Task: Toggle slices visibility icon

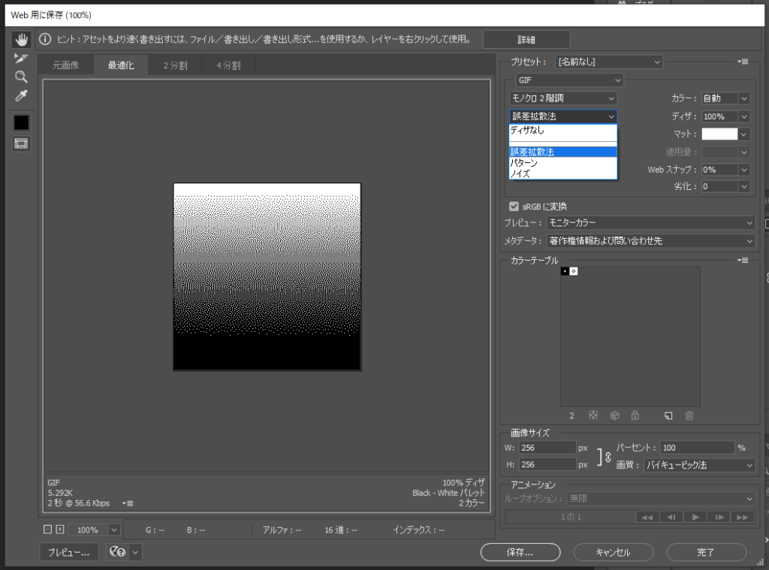Action: 21,143
